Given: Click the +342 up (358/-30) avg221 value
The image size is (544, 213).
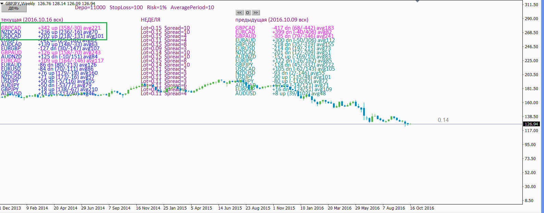Looking at the screenshot, I should pyautogui.click(x=69, y=28).
